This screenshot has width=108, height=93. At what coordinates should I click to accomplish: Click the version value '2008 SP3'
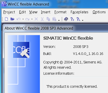[x=81, y=47]
